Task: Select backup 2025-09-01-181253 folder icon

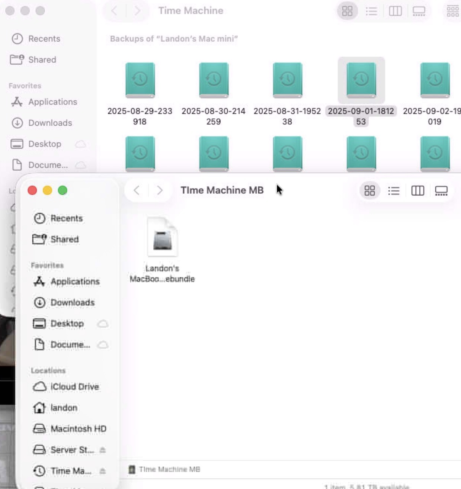Action: (x=361, y=80)
